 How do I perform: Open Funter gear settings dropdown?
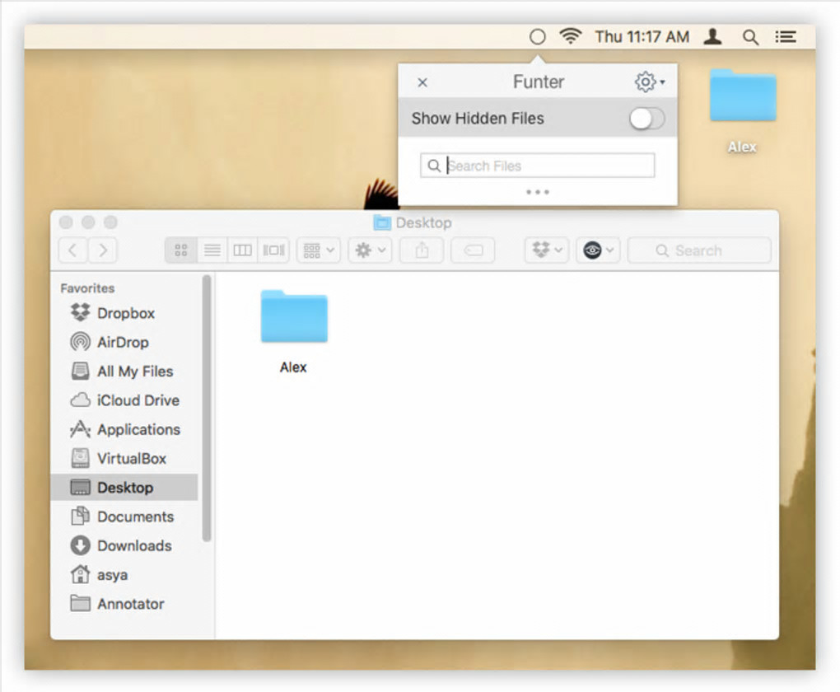[x=650, y=82]
